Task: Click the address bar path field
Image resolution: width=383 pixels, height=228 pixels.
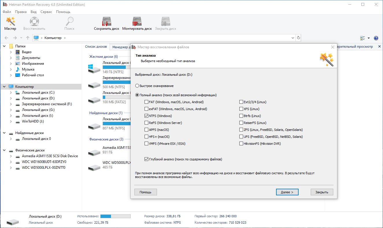Action: [x=163, y=38]
